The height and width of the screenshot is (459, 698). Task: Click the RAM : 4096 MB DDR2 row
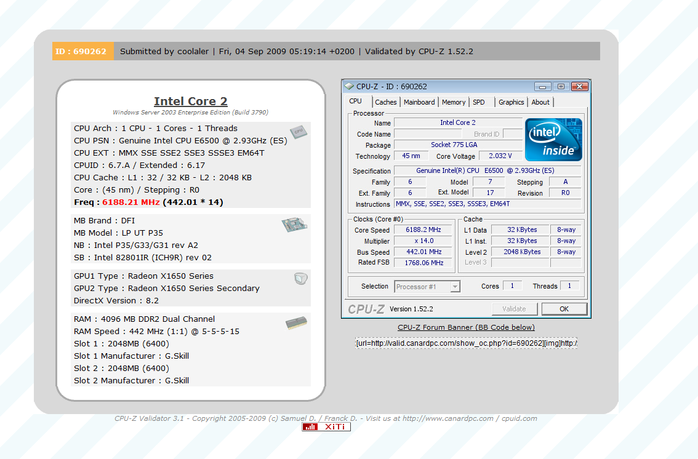point(144,319)
